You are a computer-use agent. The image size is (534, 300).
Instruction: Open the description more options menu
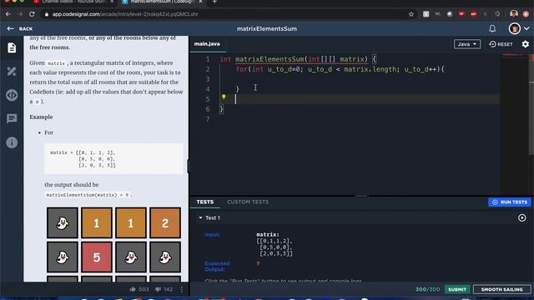182,289
